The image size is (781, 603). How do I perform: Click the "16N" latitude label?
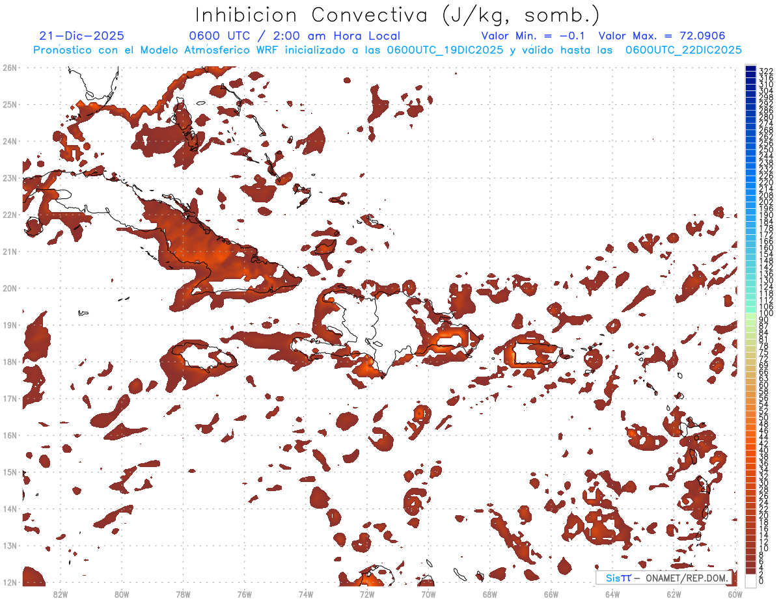click(10, 435)
